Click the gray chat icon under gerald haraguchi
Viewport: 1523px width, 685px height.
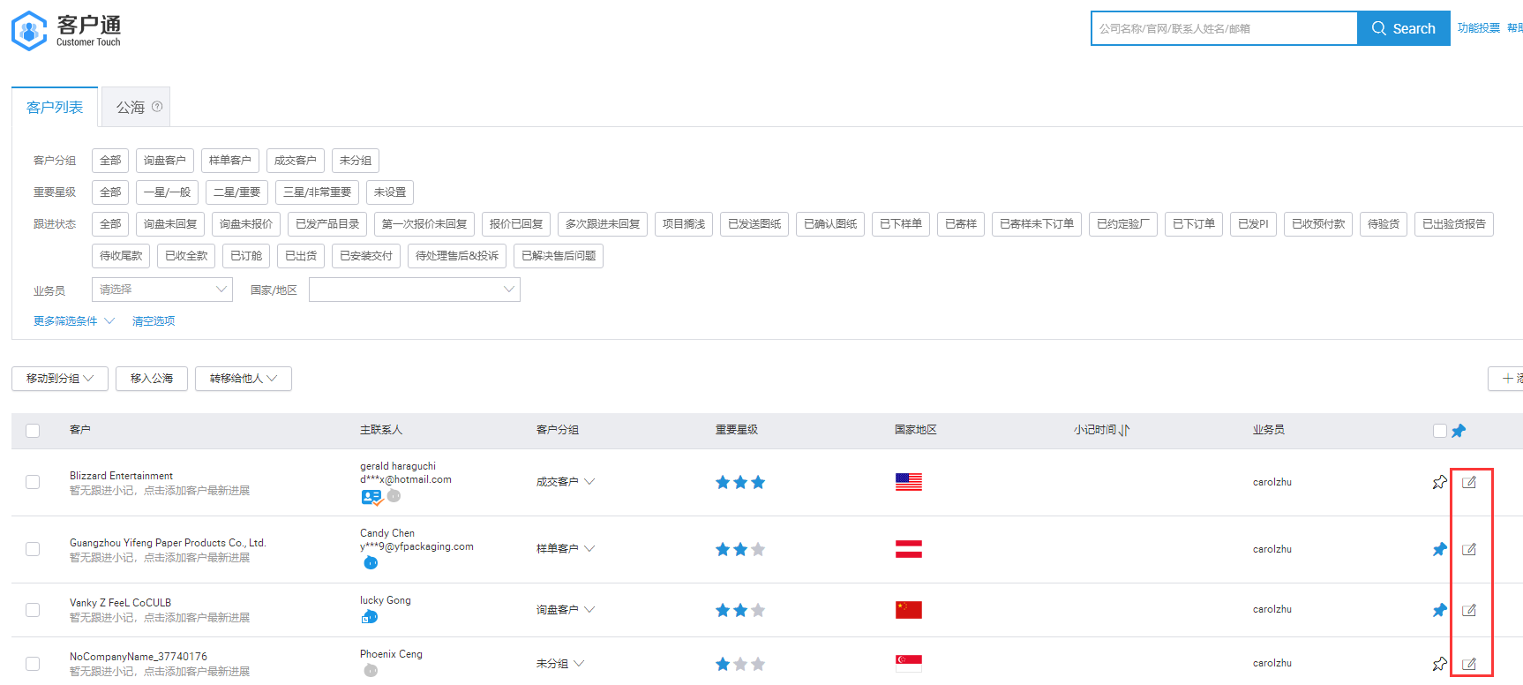394,496
